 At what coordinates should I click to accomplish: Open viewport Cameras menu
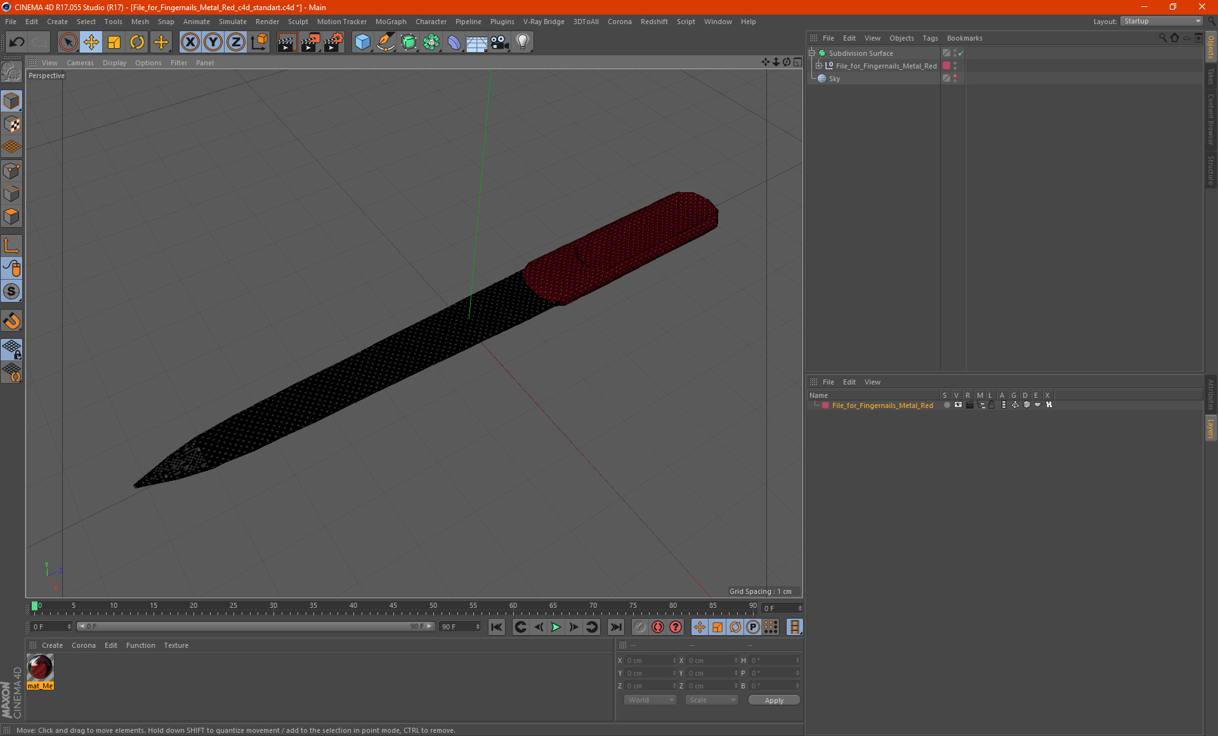coord(80,63)
